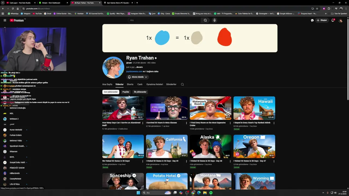Select the İlk yüklenenler sort chip
The image size is (349, 196).
pos(140,92)
